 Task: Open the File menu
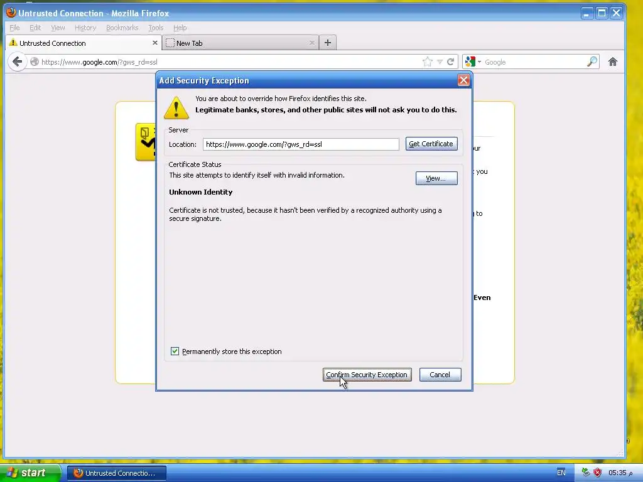pyautogui.click(x=14, y=28)
